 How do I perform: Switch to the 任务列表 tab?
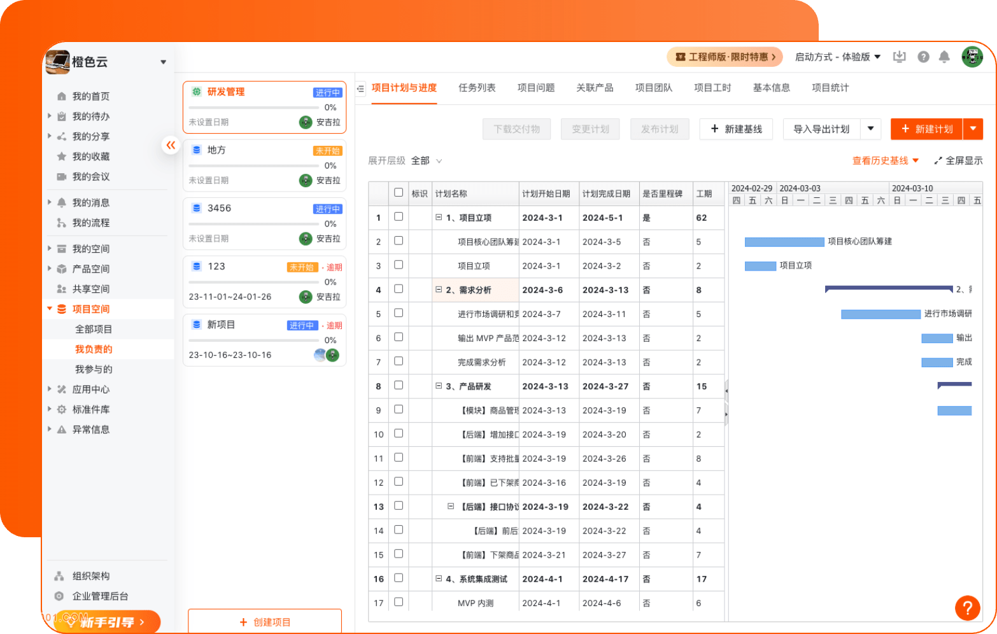coord(477,88)
